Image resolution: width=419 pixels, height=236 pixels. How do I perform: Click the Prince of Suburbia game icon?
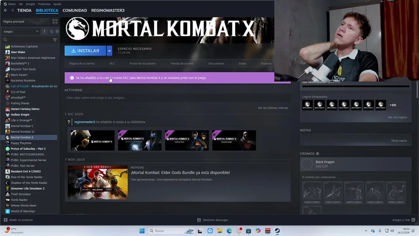[8, 149]
